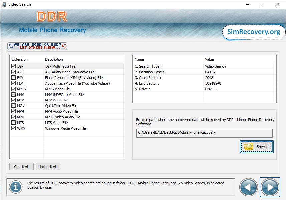The height and width of the screenshot is (200, 286).
Task: Select 'MTS Video File' description
Action: click(x=56, y=122)
